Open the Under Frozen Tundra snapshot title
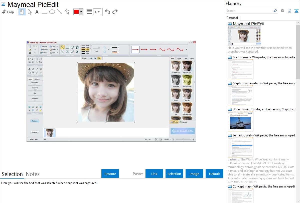Viewport: 300px width, 203px height. click(x=264, y=109)
